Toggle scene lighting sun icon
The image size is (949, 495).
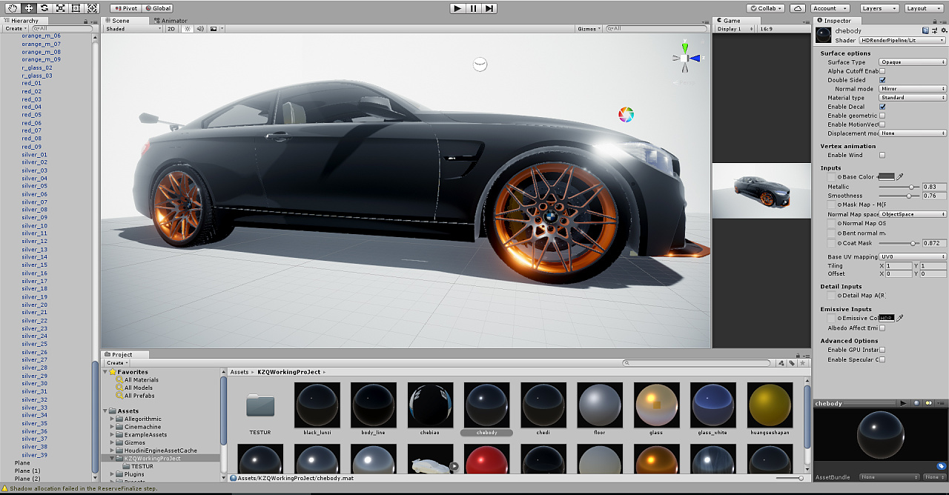pos(188,29)
